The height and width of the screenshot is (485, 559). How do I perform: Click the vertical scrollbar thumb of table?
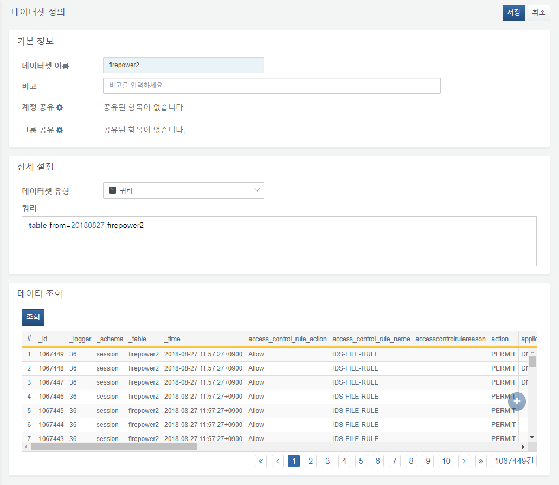coord(532,361)
